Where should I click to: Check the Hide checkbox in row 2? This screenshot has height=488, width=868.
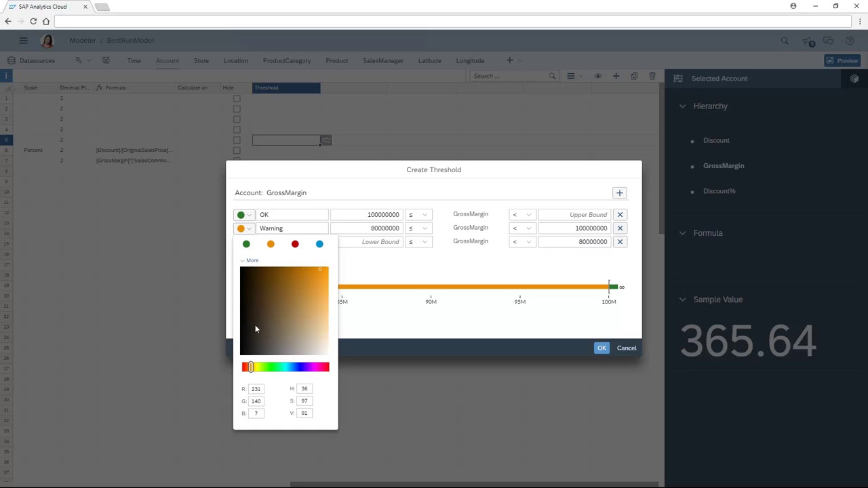pyautogui.click(x=237, y=108)
